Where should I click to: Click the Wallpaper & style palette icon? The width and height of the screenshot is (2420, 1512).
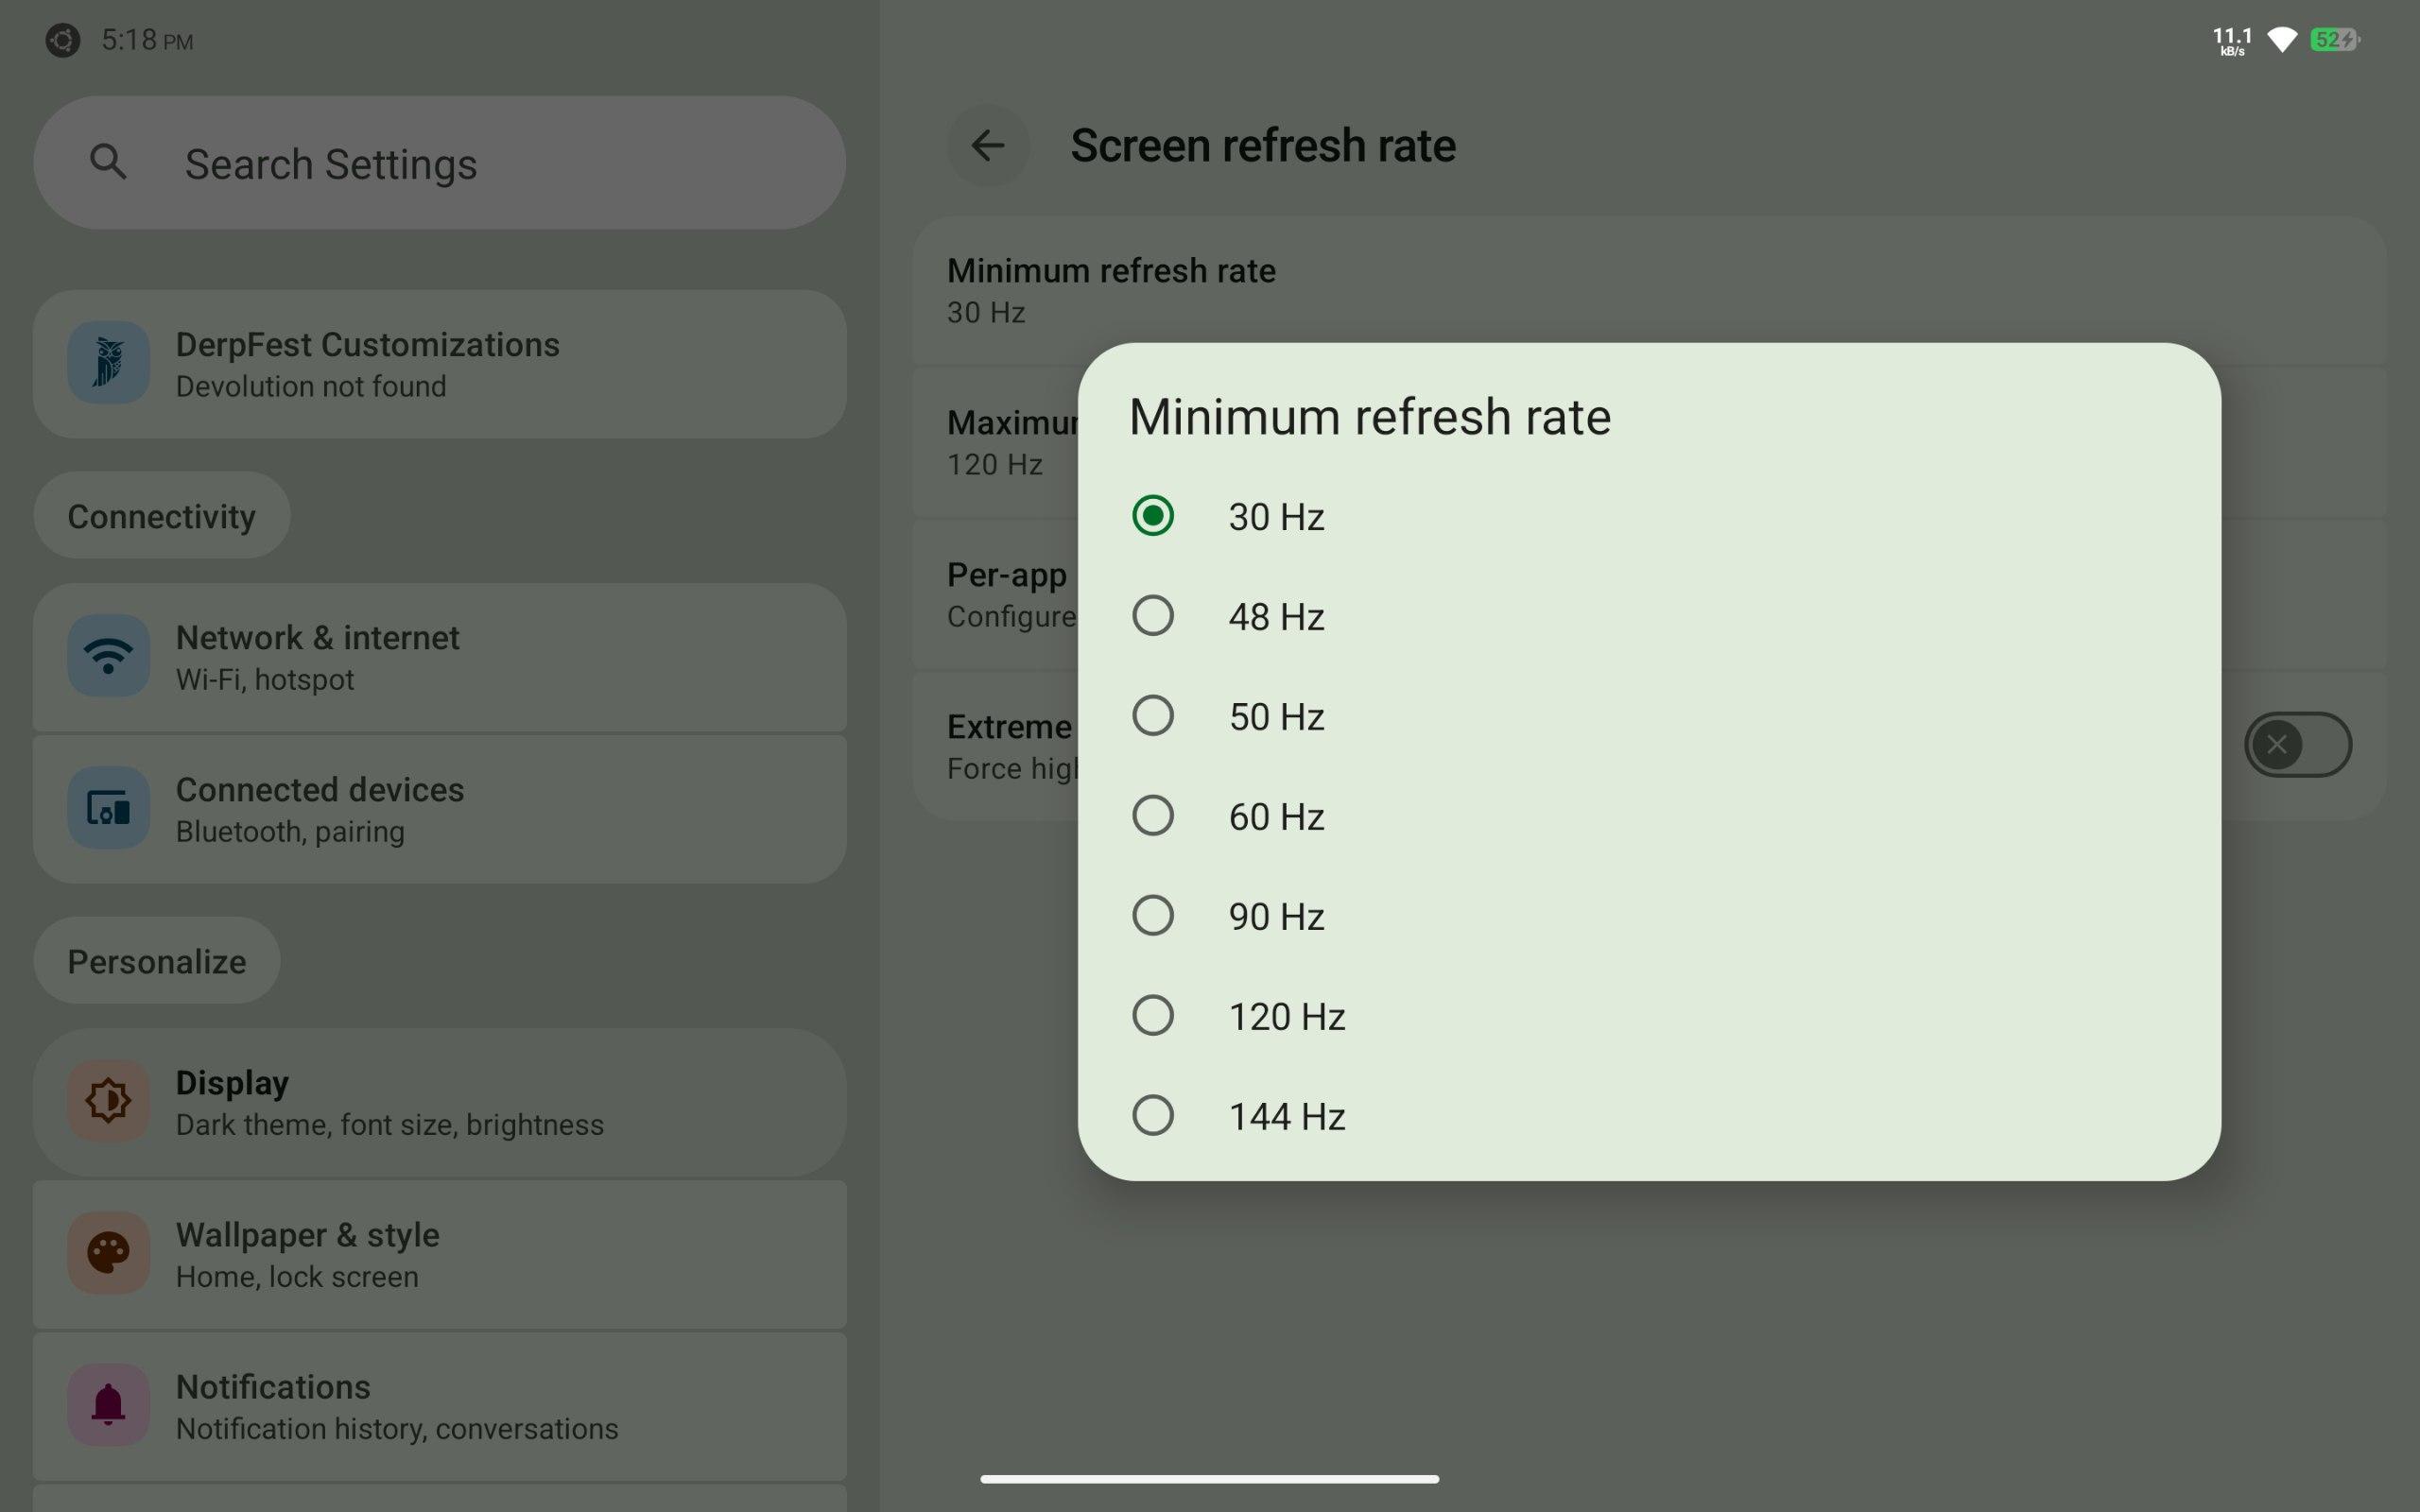(x=108, y=1253)
